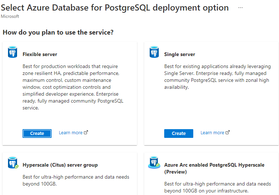
Task: Click the Flexible server PostgreSQL icon
Action: coord(12,52)
